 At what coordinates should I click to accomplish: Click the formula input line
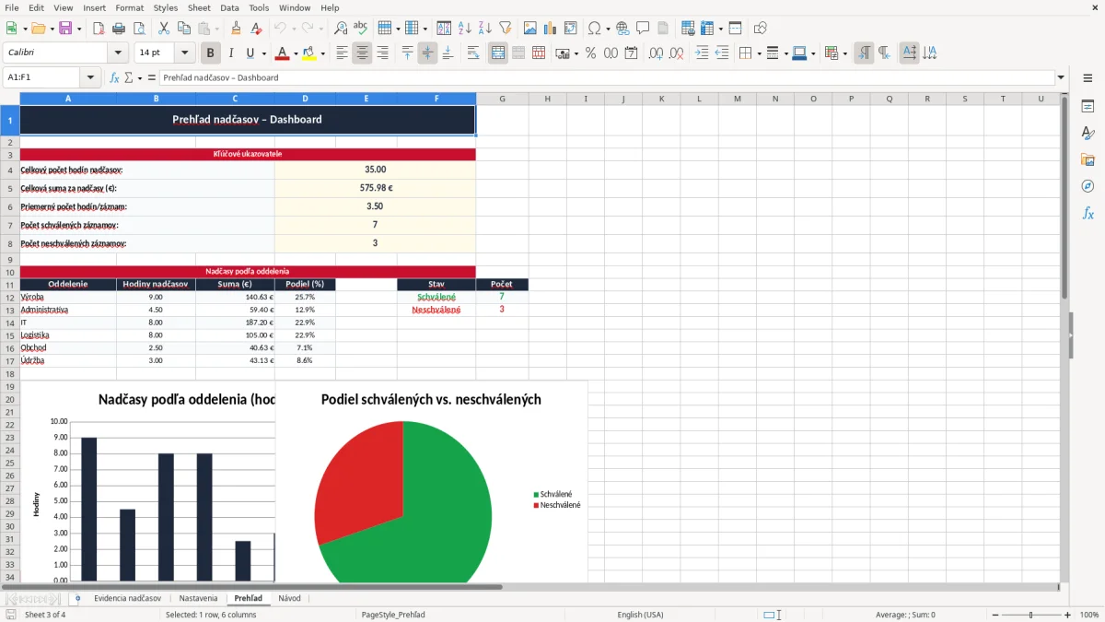pos(606,77)
